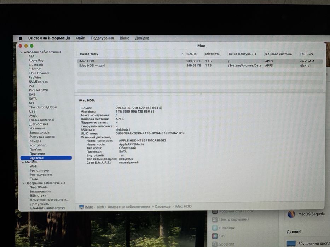Select Ethernet in the sidebar

click(x=35, y=69)
